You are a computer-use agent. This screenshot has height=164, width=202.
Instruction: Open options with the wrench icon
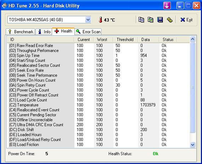[x=169, y=20]
